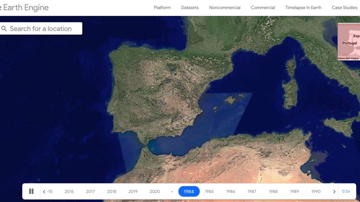Screen dimensions: 360x202
Task: Select year 2016 on the timeline
Action: tap(69, 191)
